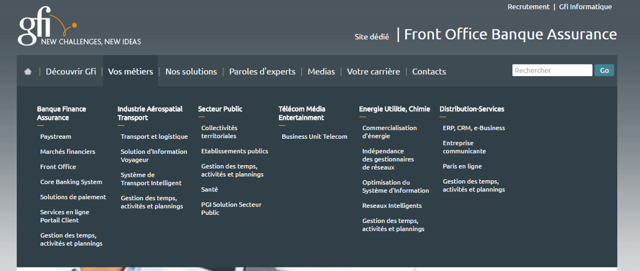
Task: Open the Front Office link
Action: click(58, 167)
